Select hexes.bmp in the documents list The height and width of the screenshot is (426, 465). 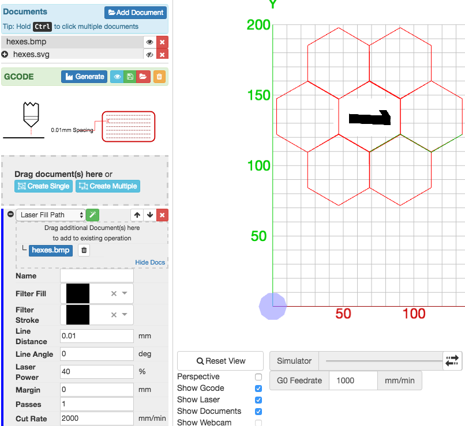pos(72,42)
